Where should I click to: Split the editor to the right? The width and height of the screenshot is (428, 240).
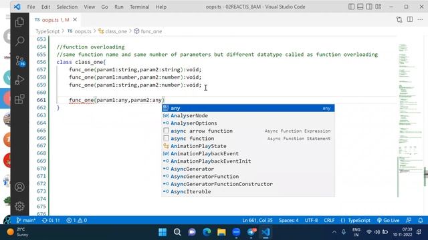(410, 19)
